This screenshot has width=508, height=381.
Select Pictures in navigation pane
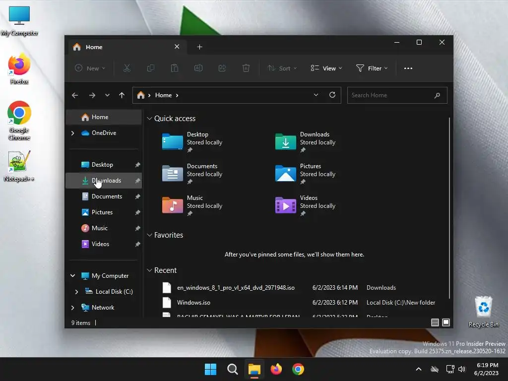(x=104, y=212)
